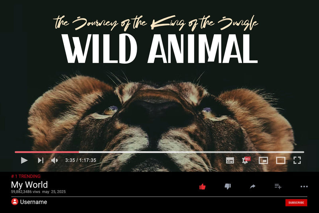Enter fullscreen mode
Screen dimensions: 319x213
297,160
